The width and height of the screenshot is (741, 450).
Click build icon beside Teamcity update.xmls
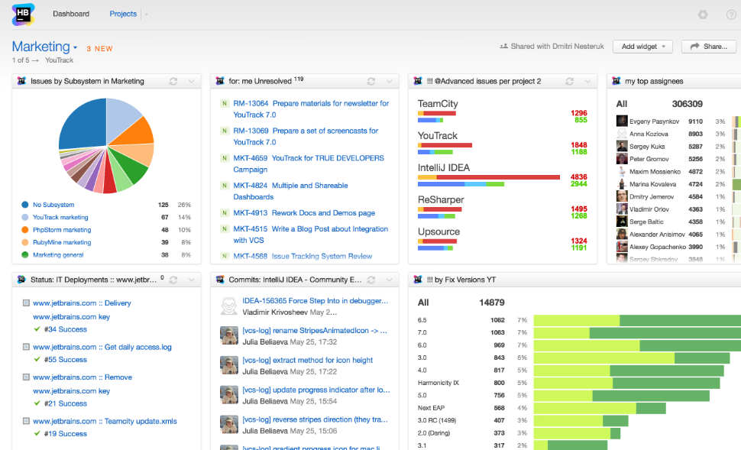pyautogui.click(x=26, y=421)
